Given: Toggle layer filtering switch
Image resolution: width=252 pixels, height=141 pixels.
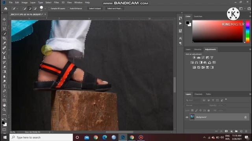Looking at the screenshot, I should 226,99.
